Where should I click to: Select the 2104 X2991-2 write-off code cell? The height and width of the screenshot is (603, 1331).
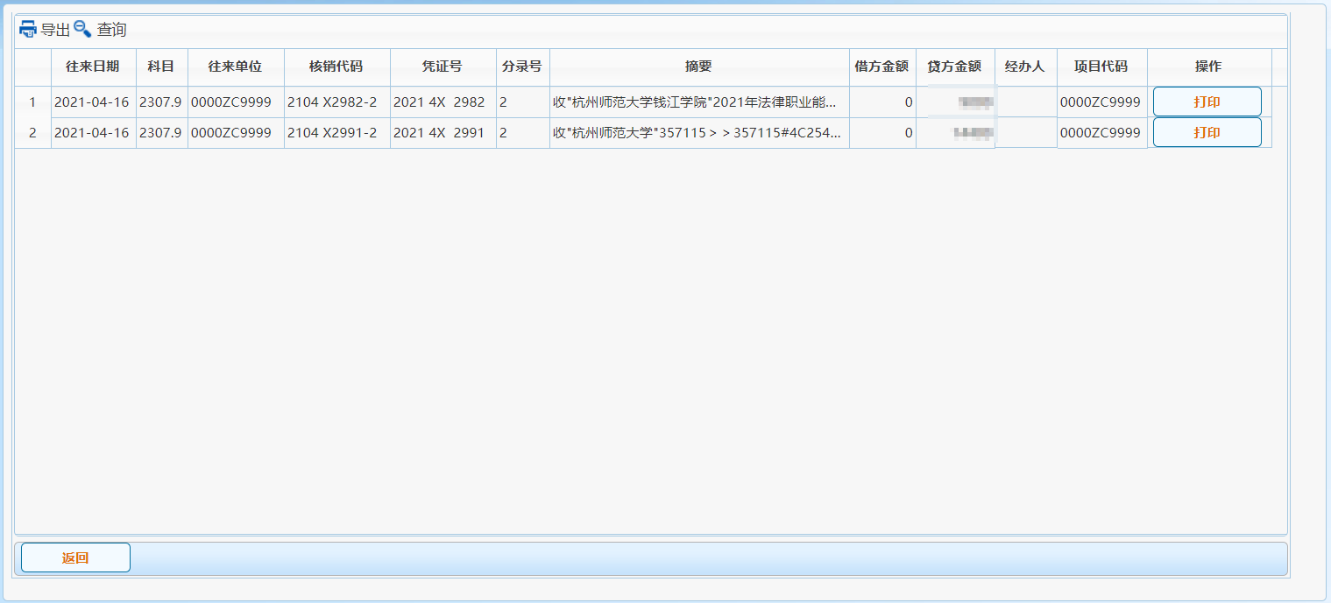tap(336, 133)
